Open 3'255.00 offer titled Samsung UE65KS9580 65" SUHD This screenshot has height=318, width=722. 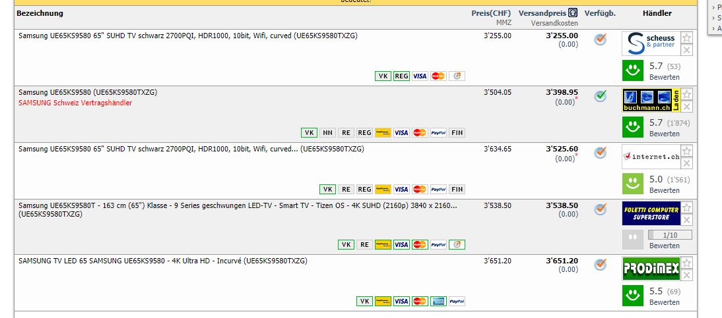pyautogui.click(x=188, y=36)
